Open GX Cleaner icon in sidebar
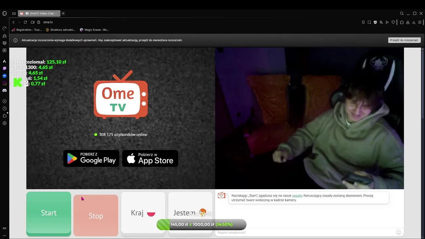 click(5, 36)
